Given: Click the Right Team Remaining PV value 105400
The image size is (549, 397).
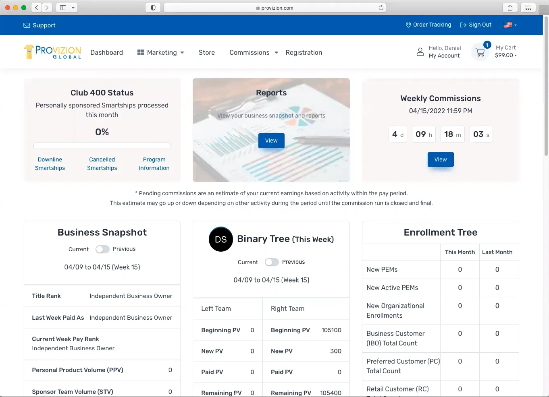Looking at the screenshot, I should (331, 393).
